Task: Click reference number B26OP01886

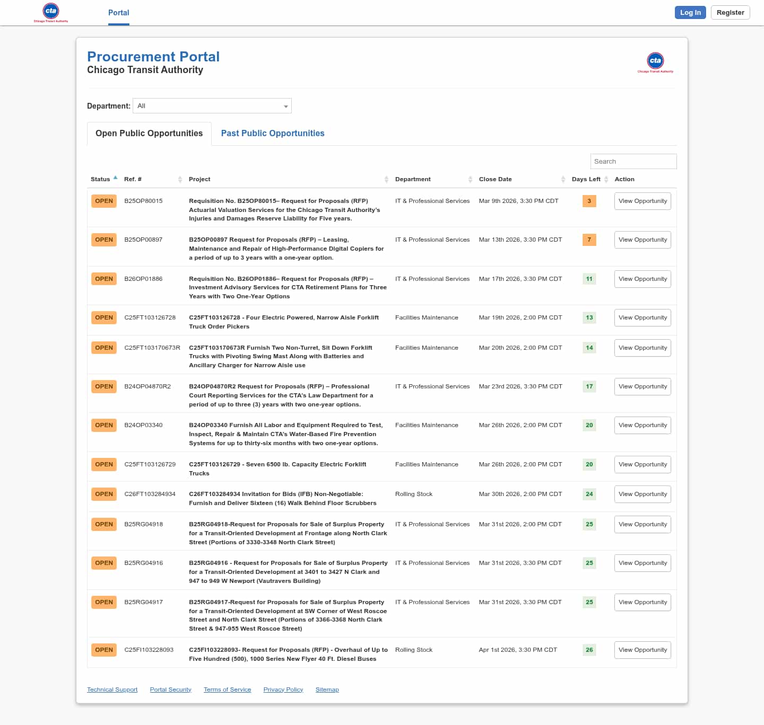Action: tap(143, 279)
